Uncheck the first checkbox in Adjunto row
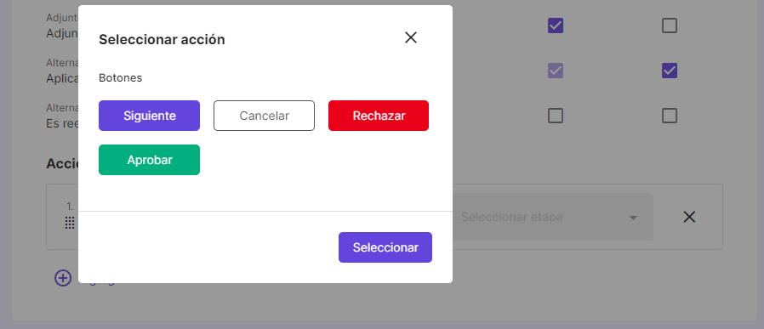Screen dimensions: 764x329 tap(556, 26)
